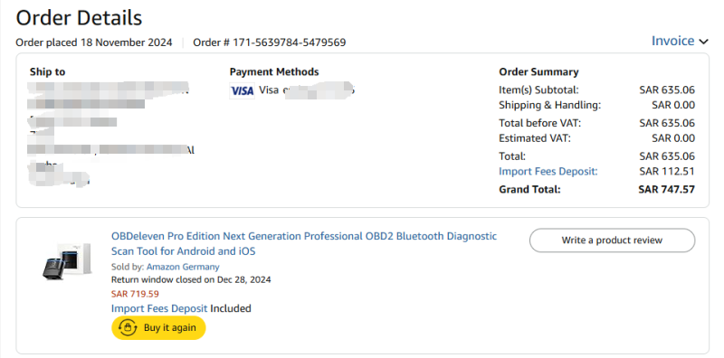
Task: Click the Grand Total SAR 747.57 amount
Action: tap(666, 189)
